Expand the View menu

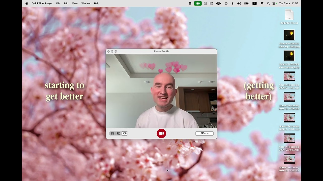point(75,4)
